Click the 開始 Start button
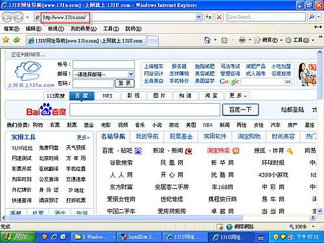 point(18,237)
